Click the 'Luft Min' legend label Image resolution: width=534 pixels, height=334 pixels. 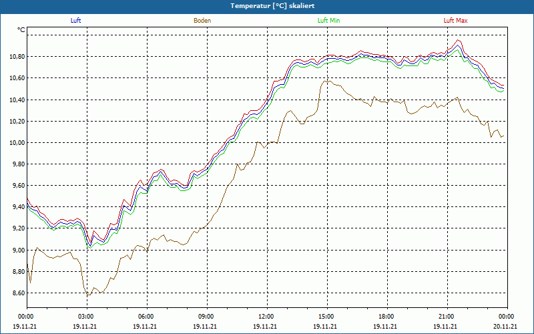pyautogui.click(x=328, y=21)
